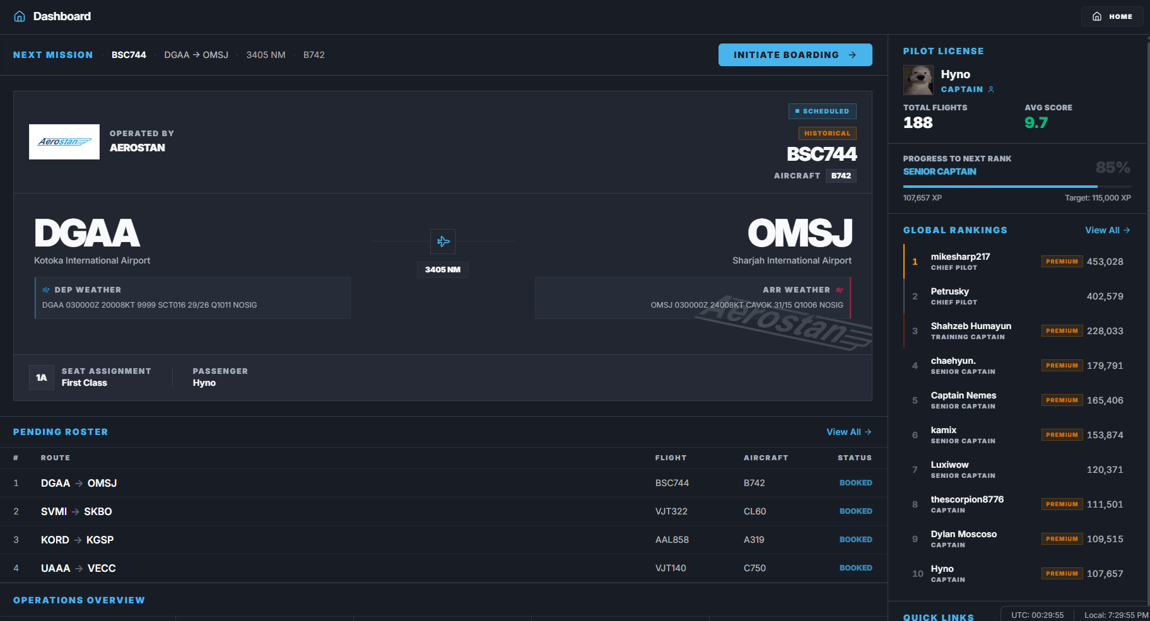Screen dimensions: 1150x621
Task: Select the KORD → KGSP roster row
Action: pyautogui.click(x=443, y=540)
